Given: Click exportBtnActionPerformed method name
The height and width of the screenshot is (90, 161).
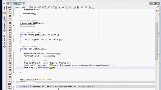Looking at the screenshot, I should coord(46,86).
